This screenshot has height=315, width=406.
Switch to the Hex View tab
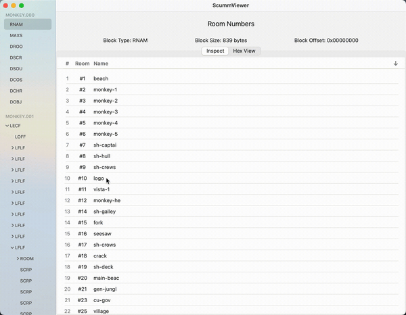(244, 51)
